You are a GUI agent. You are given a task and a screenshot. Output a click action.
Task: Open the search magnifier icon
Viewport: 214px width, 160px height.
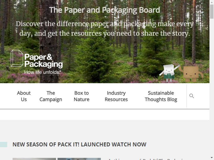[192, 96]
